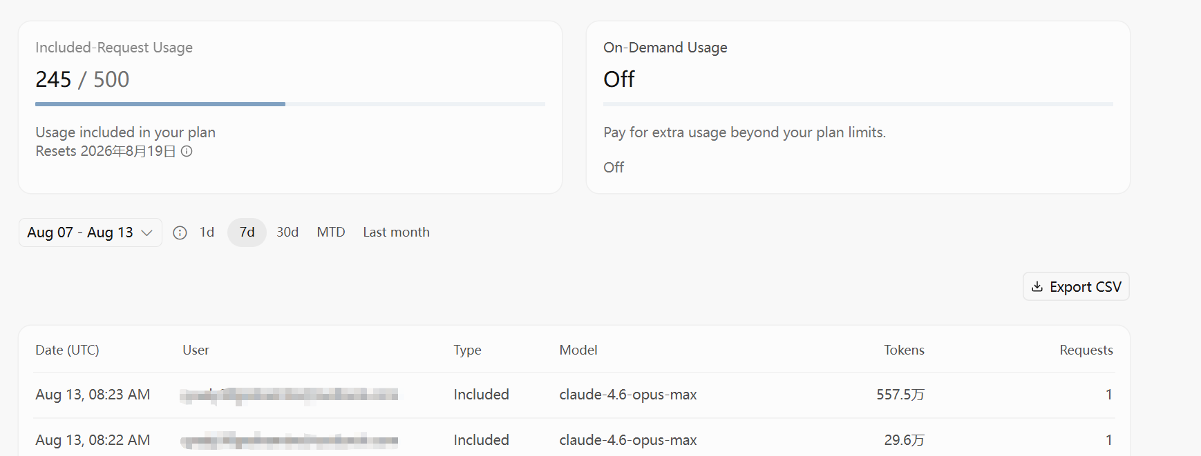Image resolution: width=1201 pixels, height=456 pixels.
Task: Click the info icon next to date range
Action: [x=180, y=232]
